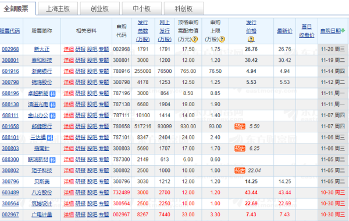The height and width of the screenshot is (221, 349).
Task: Open stock code 688196 link
Action: pos(10,93)
